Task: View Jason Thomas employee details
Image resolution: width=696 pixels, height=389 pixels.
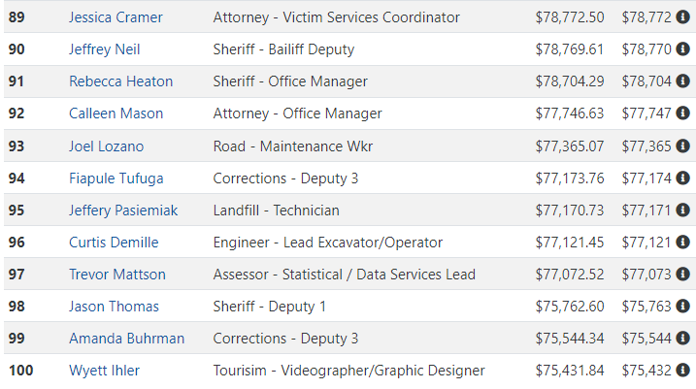Action: point(114,307)
